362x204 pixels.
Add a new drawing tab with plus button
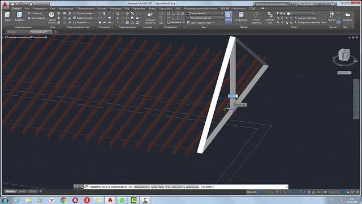(x=55, y=32)
